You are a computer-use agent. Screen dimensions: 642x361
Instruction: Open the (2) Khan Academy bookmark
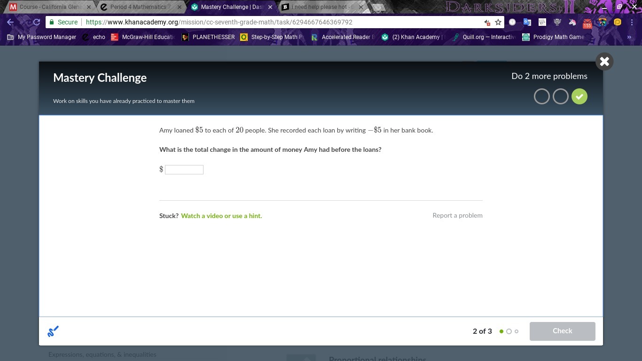coord(412,37)
